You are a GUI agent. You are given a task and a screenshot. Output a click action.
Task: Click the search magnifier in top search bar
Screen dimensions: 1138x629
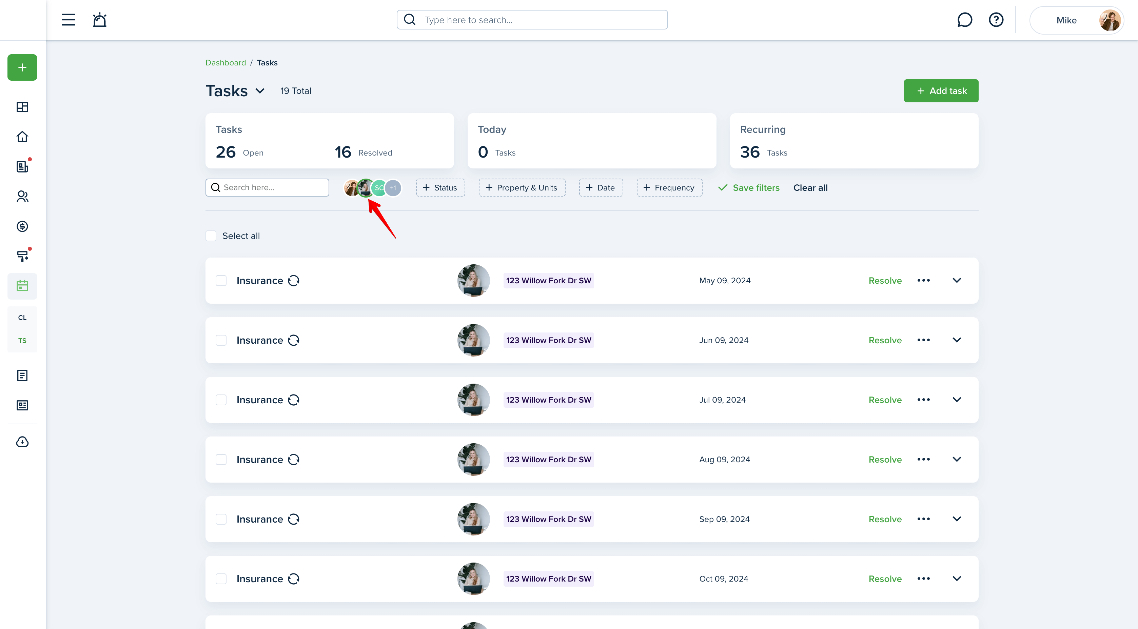[x=410, y=20]
